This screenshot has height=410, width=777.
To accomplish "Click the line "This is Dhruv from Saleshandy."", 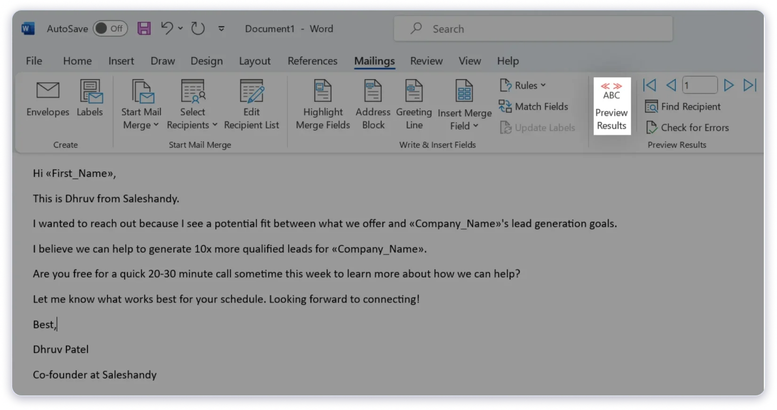I will (106, 199).
